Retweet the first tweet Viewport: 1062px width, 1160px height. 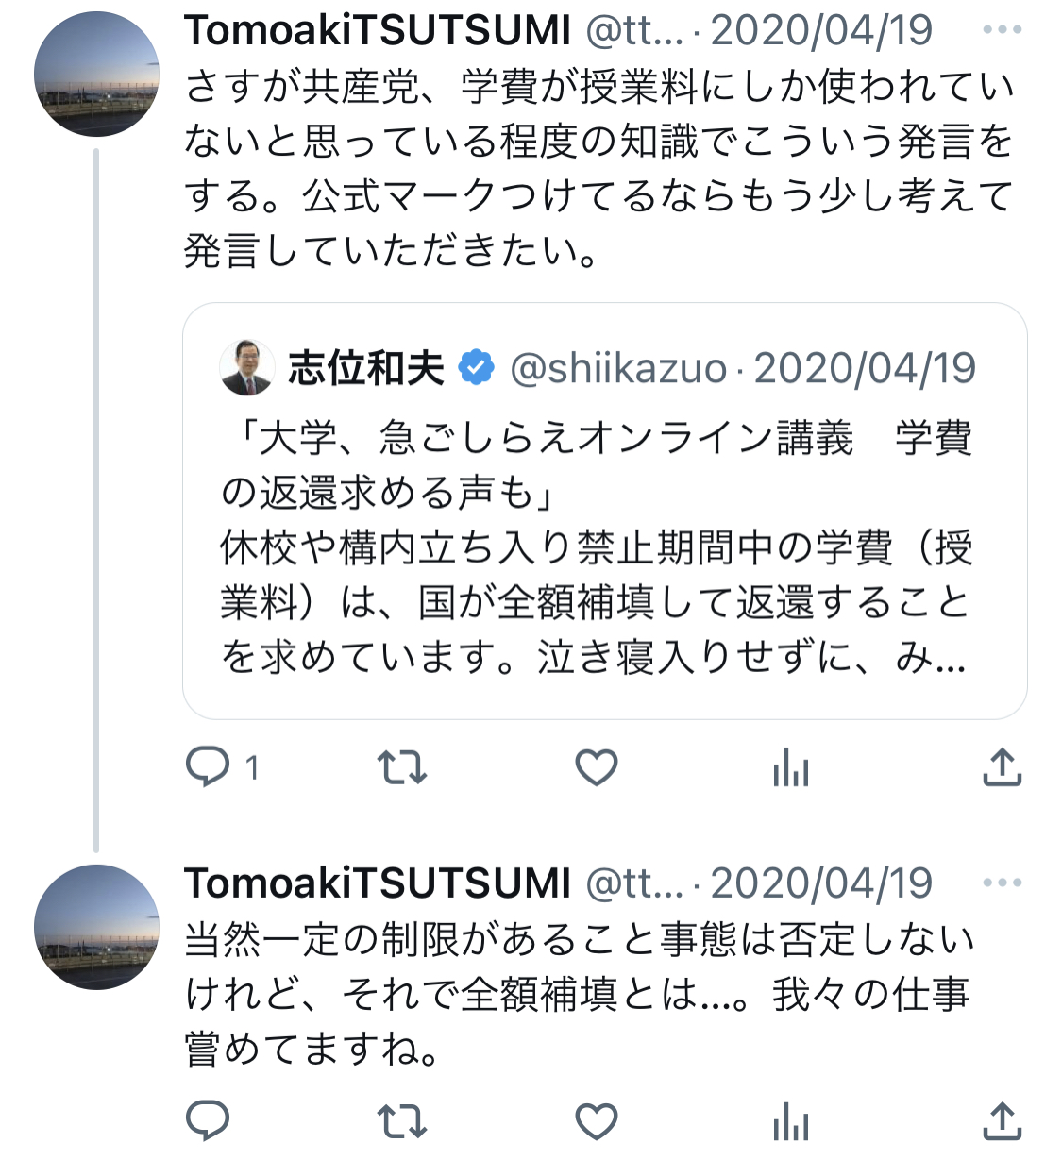[x=402, y=767]
